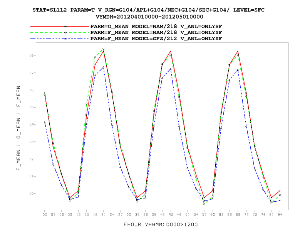Click the y-axis tick label 12

click(x=31, y=159)
